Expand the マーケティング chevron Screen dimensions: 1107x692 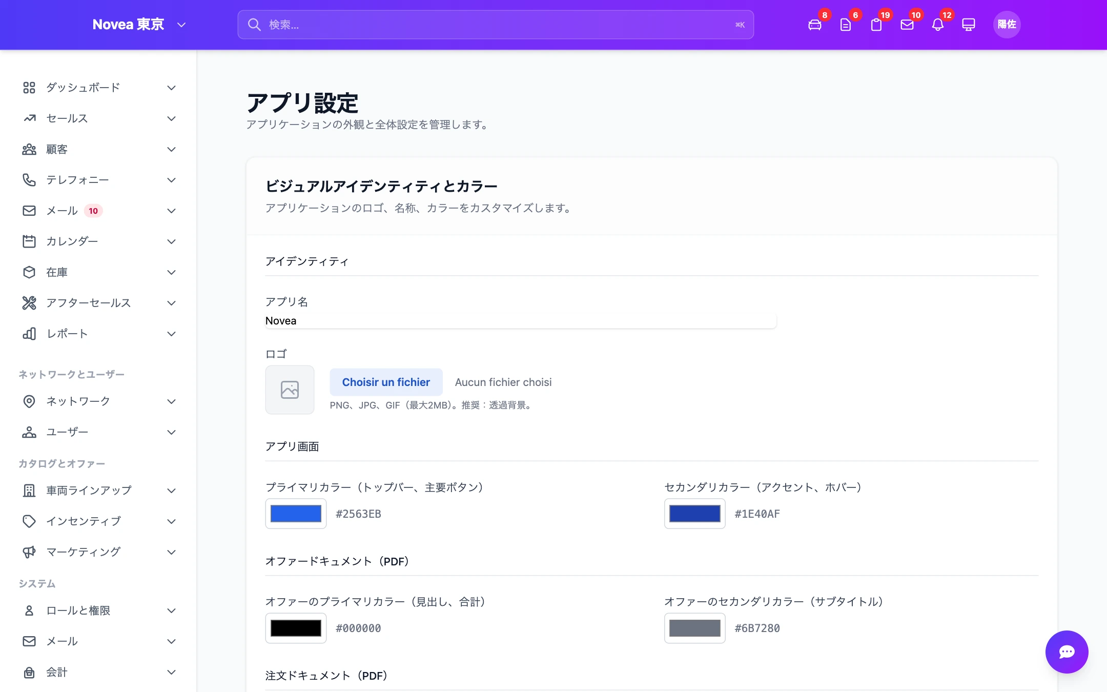click(x=172, y=552)
